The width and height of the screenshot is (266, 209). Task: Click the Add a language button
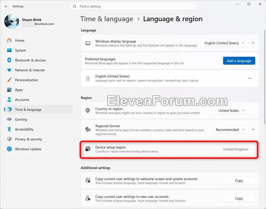(239, 61)
